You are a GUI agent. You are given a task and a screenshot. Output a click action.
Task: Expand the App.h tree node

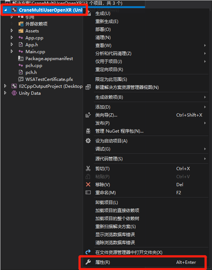click(12, 44)
